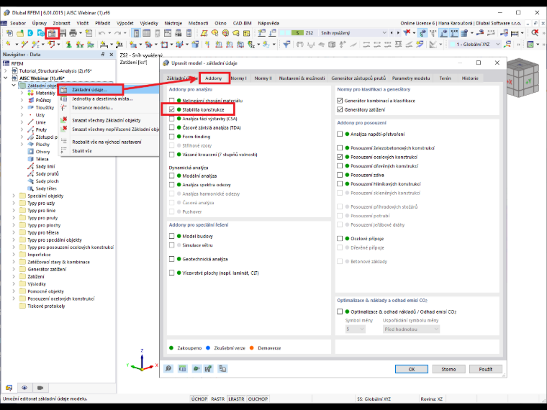Image resolution: width=547 pixels, height=410 pixels.
Task: Switch to the Normy I tab
Action: 239,78
